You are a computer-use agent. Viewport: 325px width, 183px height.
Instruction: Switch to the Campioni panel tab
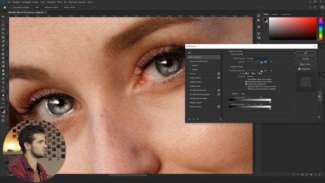pyautogui.click(x=275, y=14)
